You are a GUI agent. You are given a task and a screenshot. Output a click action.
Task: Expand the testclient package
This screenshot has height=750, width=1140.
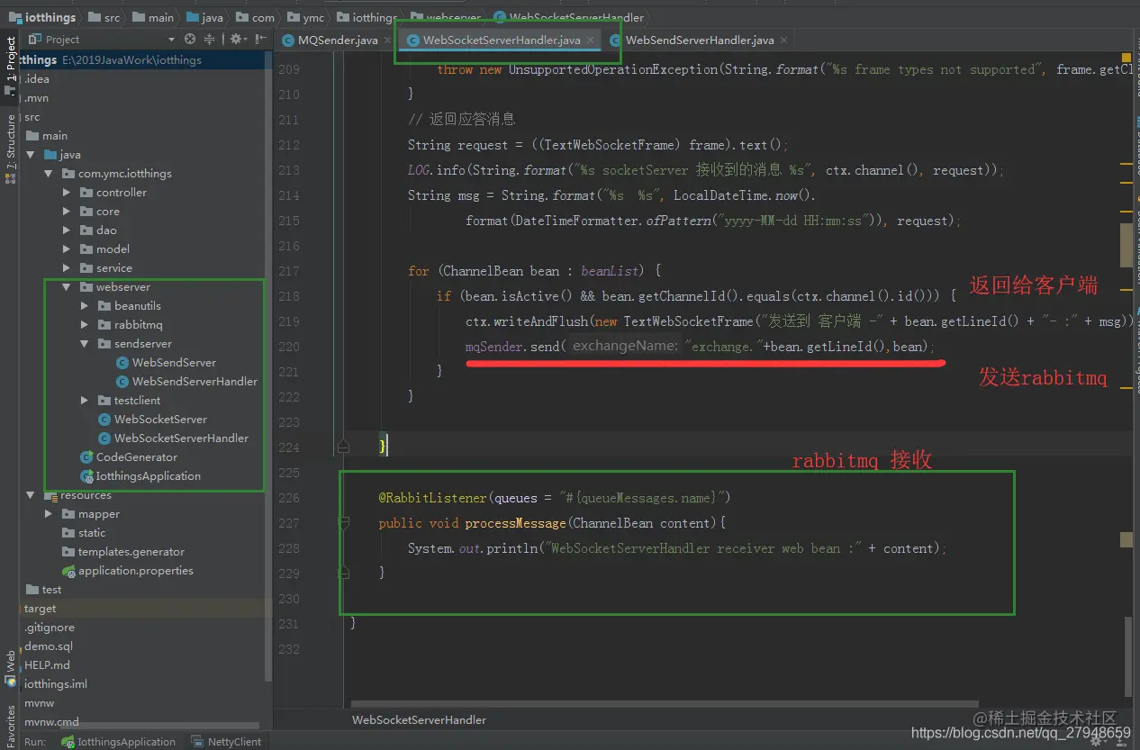coord(85,401)
